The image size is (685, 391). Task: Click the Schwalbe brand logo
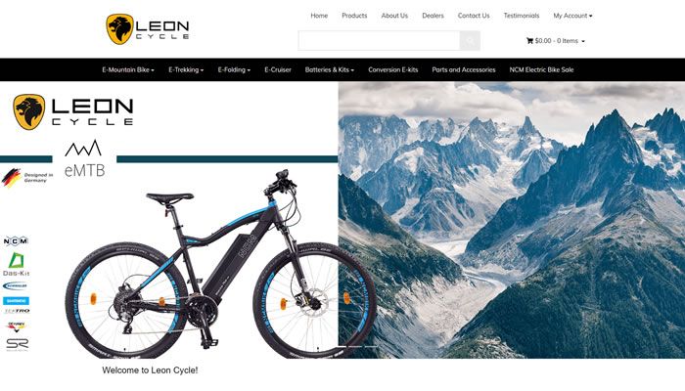coord(16,286)
